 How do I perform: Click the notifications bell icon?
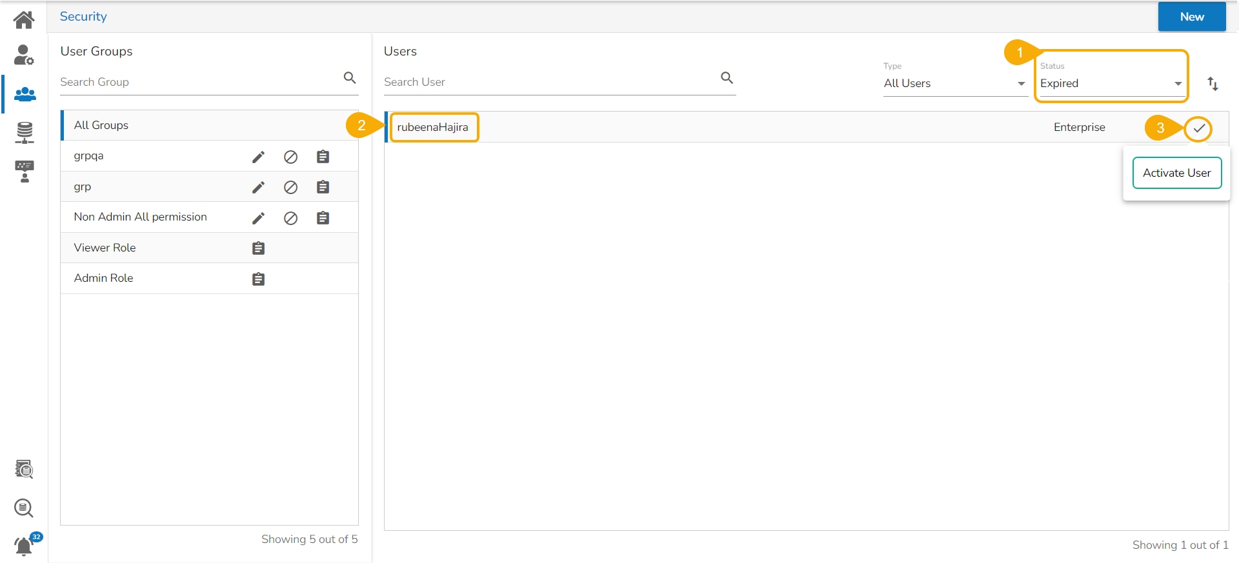[x=24, y=546]
